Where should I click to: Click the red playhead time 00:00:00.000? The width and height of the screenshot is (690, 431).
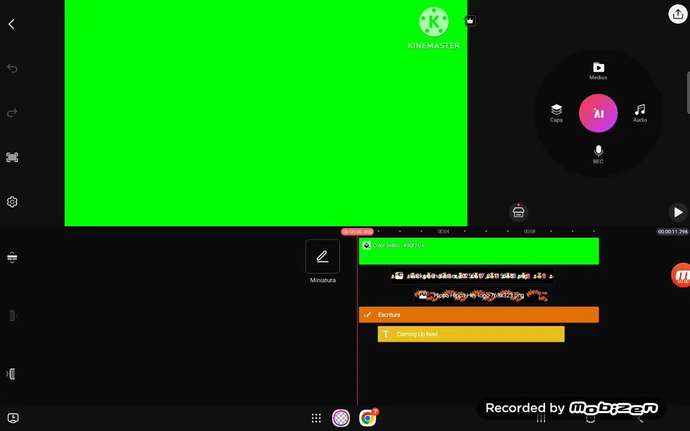[x=358, y=232]
